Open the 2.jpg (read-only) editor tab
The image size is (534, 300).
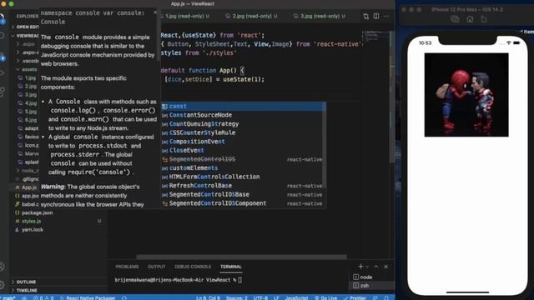(251, 16)
